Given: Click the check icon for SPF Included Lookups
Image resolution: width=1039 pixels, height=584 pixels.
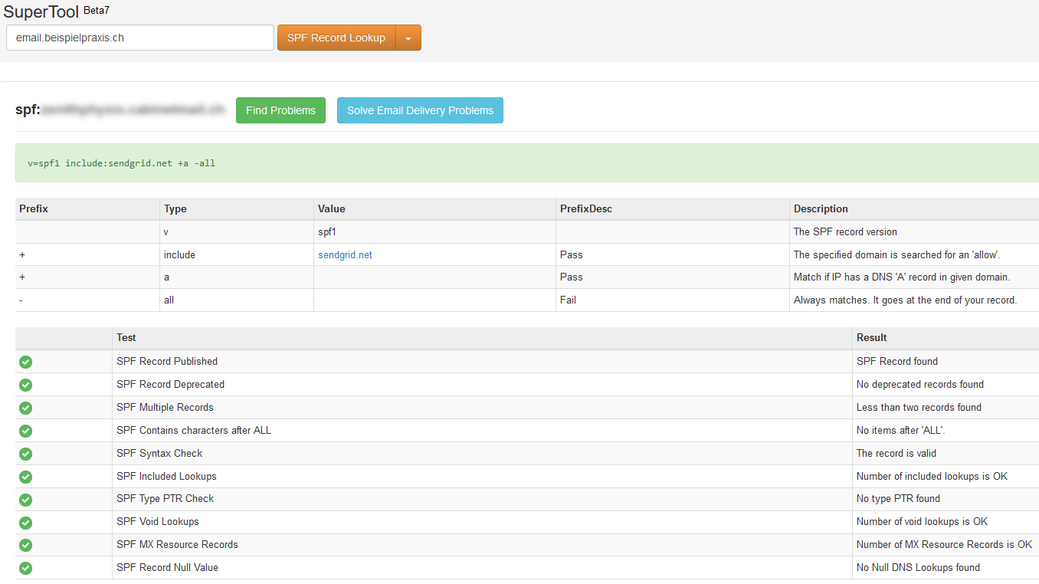Looking at the screenshot, I should pyautogui.click(x=25, y=477).
